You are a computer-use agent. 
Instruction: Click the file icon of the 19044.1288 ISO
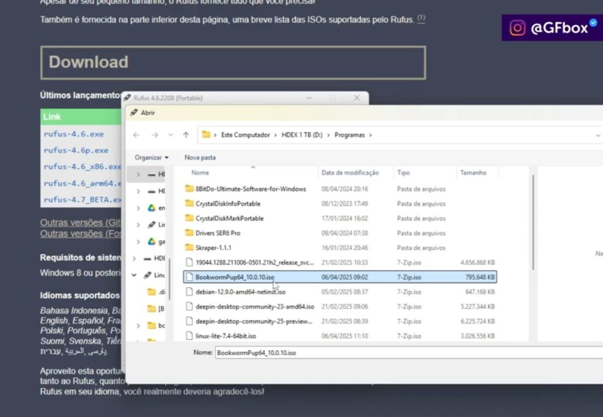tap(189, 262)
